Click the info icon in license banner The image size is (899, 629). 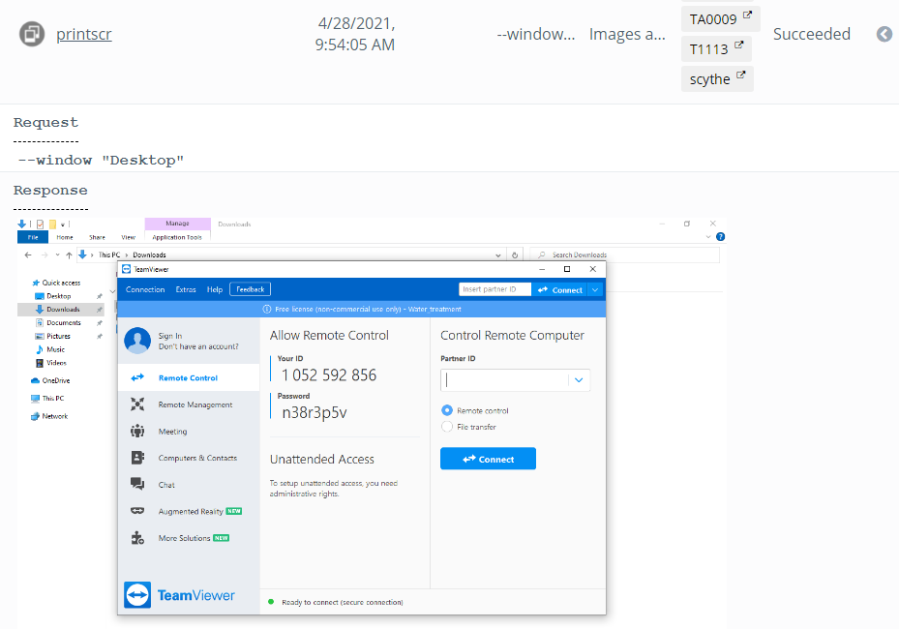267,309
